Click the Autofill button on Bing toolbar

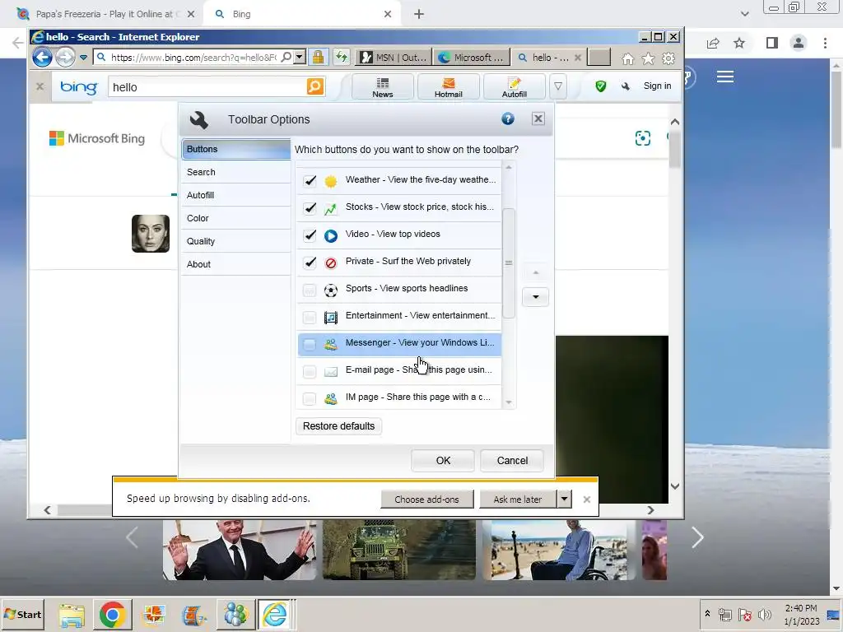pyautogui.click(x=514, y=87)
